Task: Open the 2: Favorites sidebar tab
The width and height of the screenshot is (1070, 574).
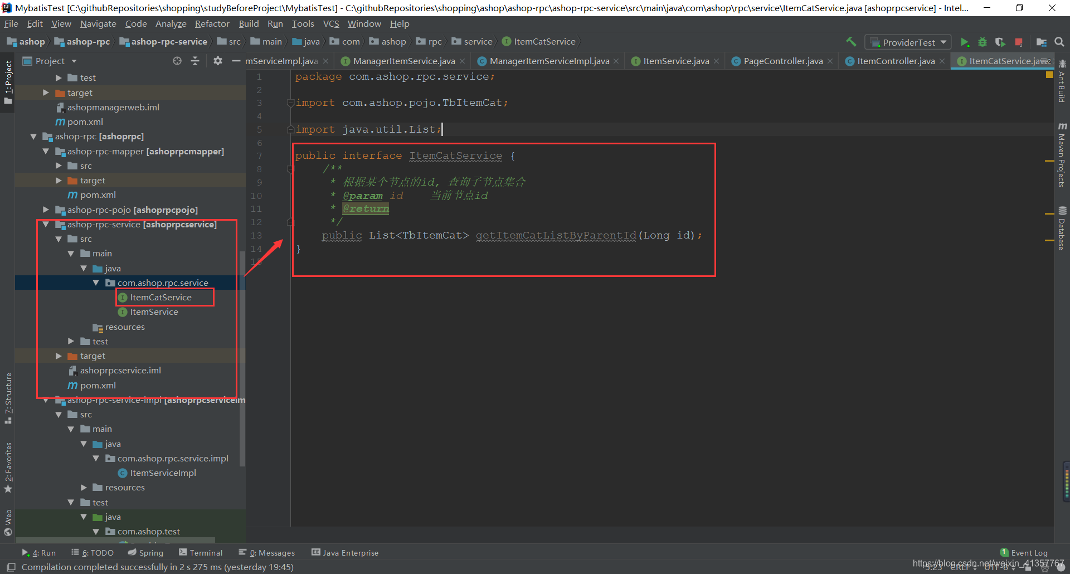Action: [8, 467]
